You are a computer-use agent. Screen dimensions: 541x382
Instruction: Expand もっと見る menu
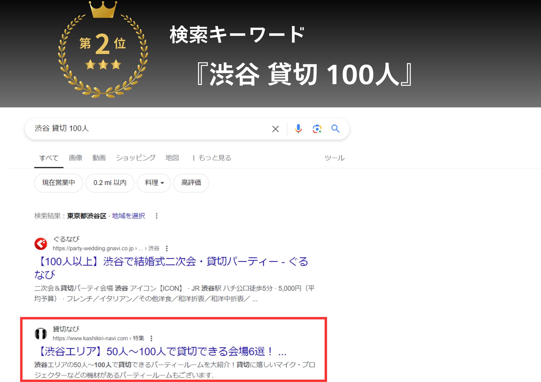tap(212, 158)
